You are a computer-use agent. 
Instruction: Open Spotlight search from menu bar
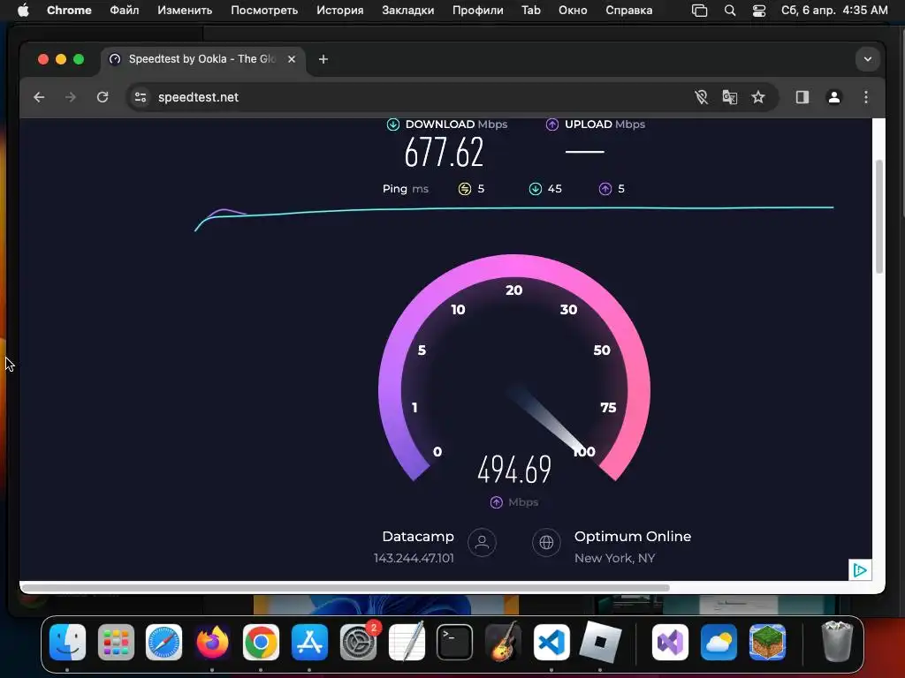point(729,11)
